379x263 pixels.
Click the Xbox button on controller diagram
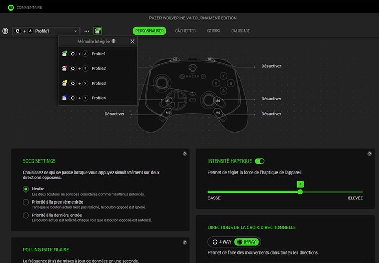coord(193,68)
